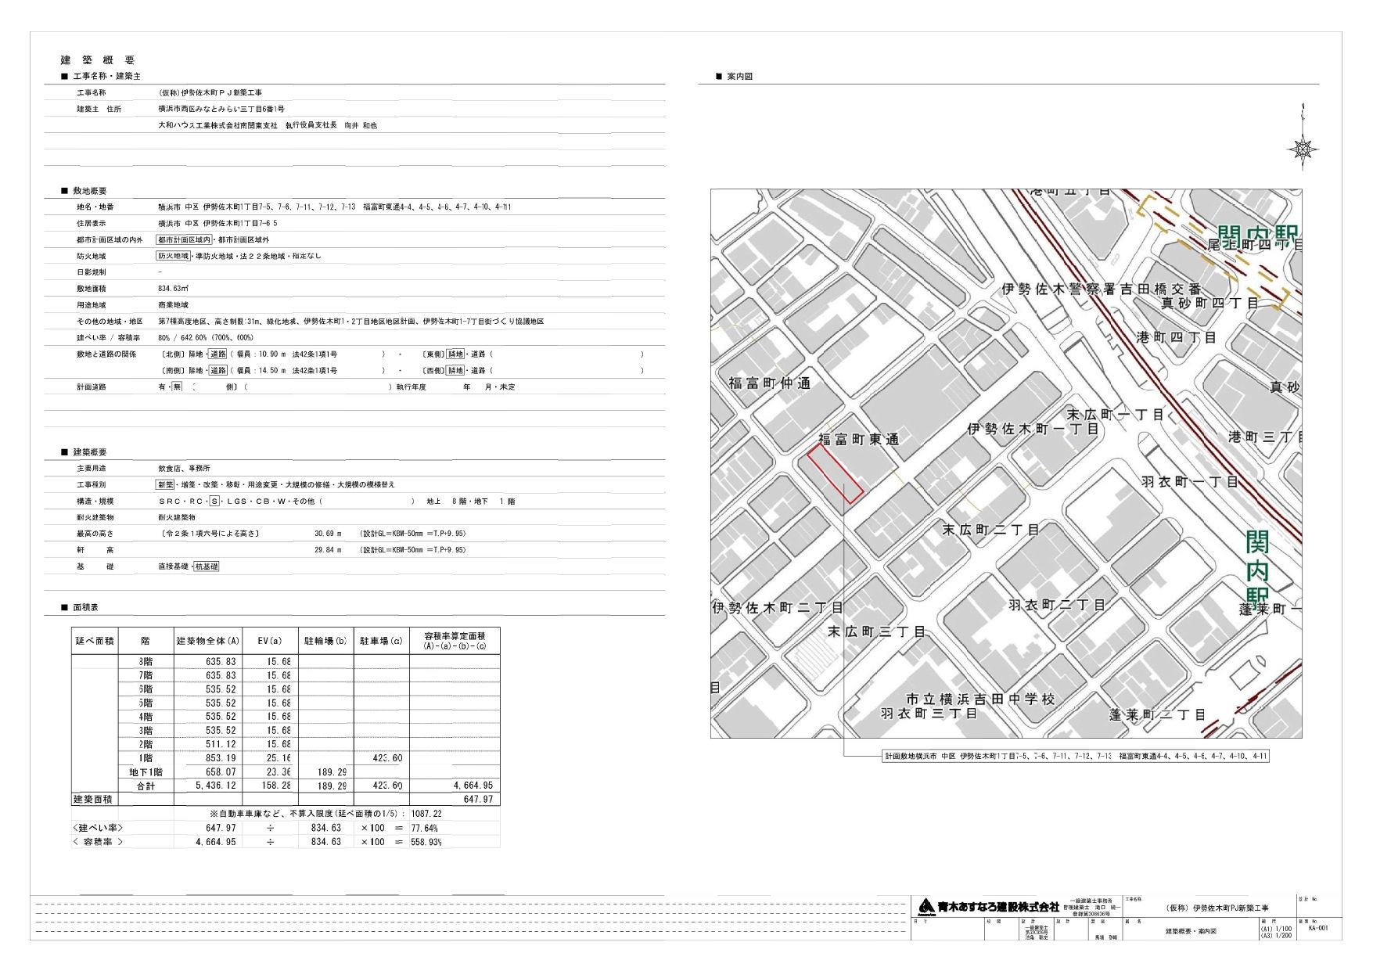Screen dimensions: 1373x971
Task: Select the 853.19 cell in the 1階 row
Action: tap(221, 758)
